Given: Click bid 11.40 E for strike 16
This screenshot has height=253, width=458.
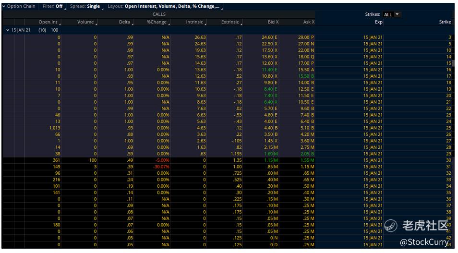Looking at the screenshot, I should [270, 70].
